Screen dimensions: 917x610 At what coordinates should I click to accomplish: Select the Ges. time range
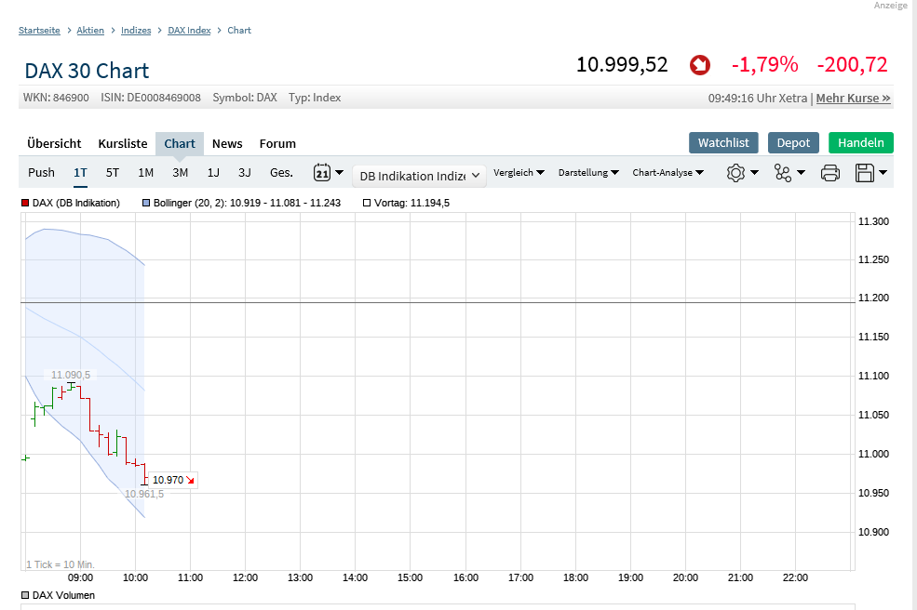(281, 172)
